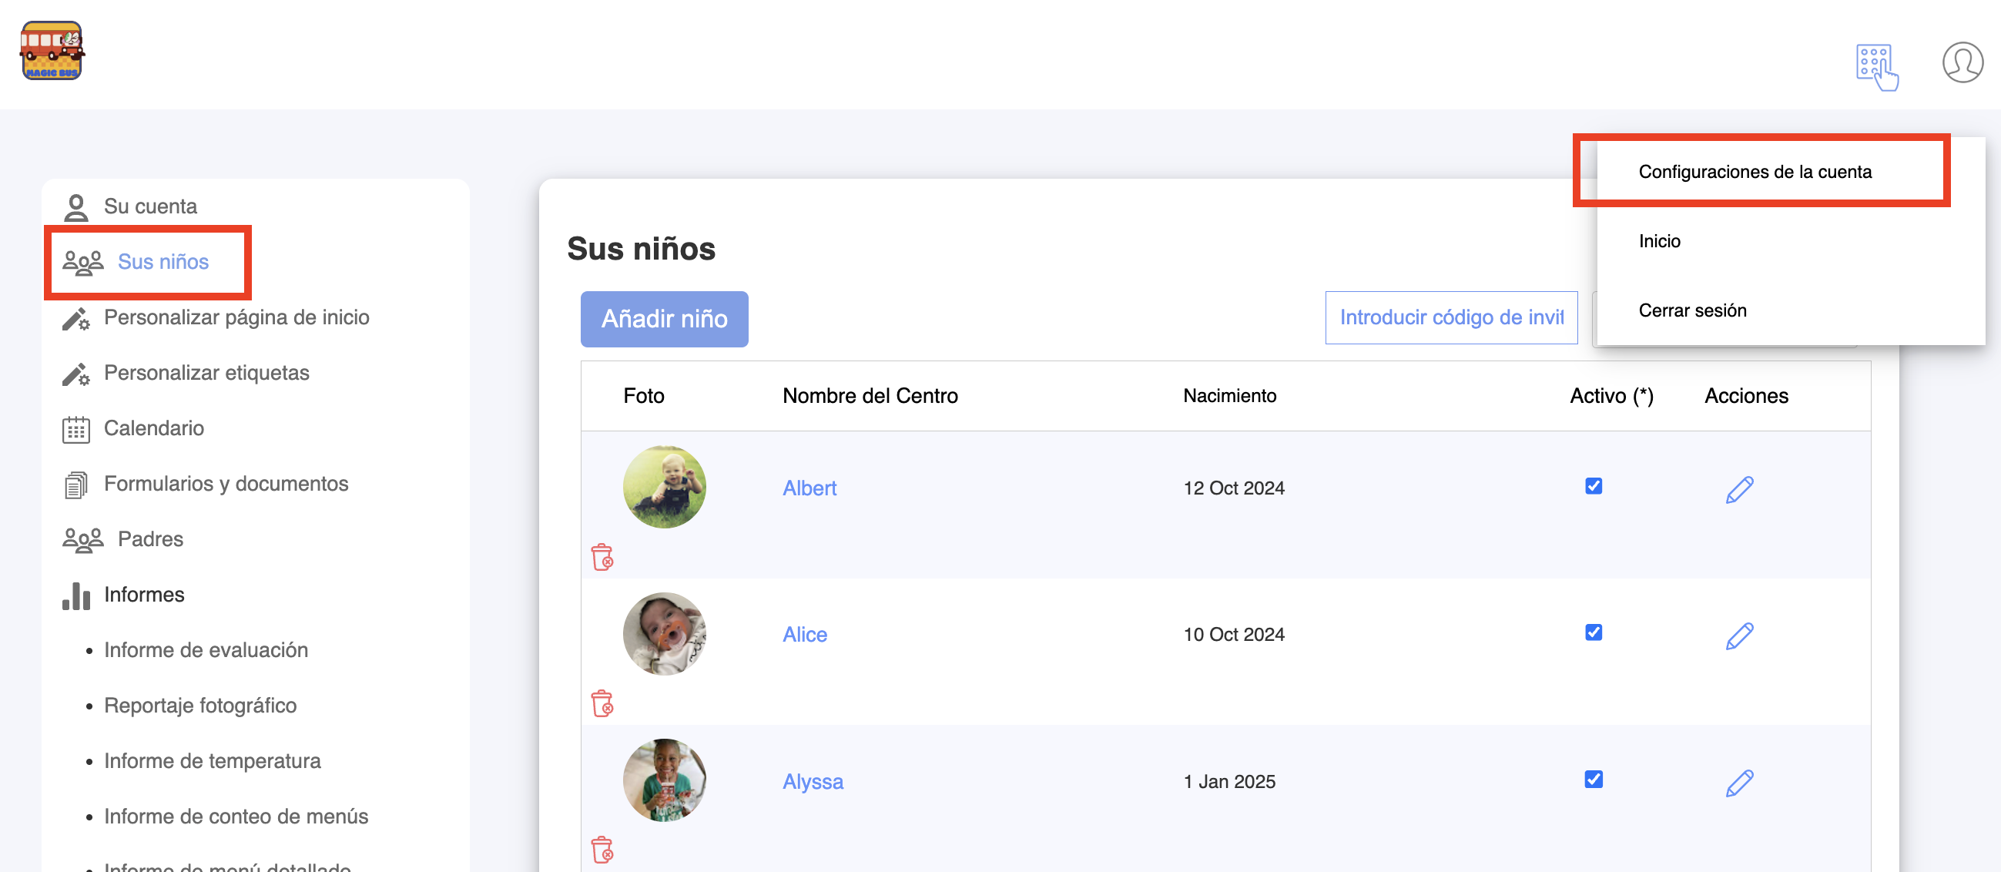Click the Calendario calendar icon in sidebar
This screenshot has width=2001, height=872.
tap(76, 429)
